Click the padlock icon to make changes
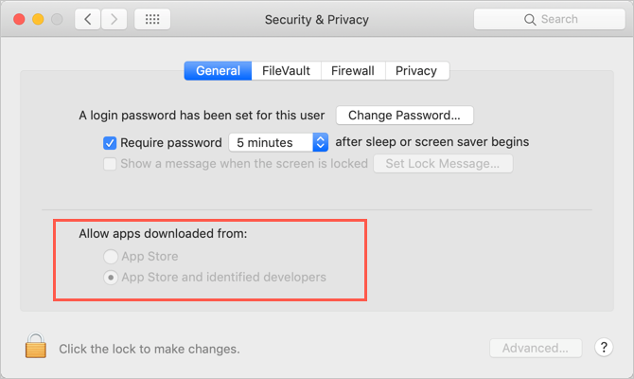The image size is (634, 379). click(36, 347)
